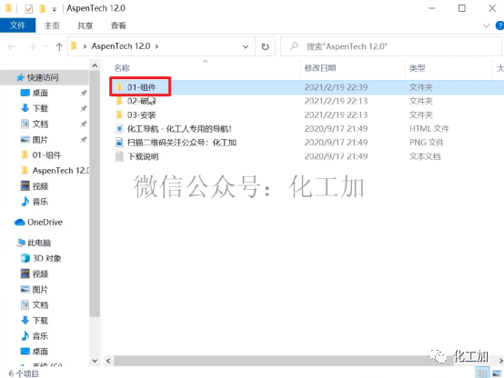Viewport: 504px width, 378px height.
Task: Switch to the 共享 ribbon tab
Action: (x=86, y=25)
